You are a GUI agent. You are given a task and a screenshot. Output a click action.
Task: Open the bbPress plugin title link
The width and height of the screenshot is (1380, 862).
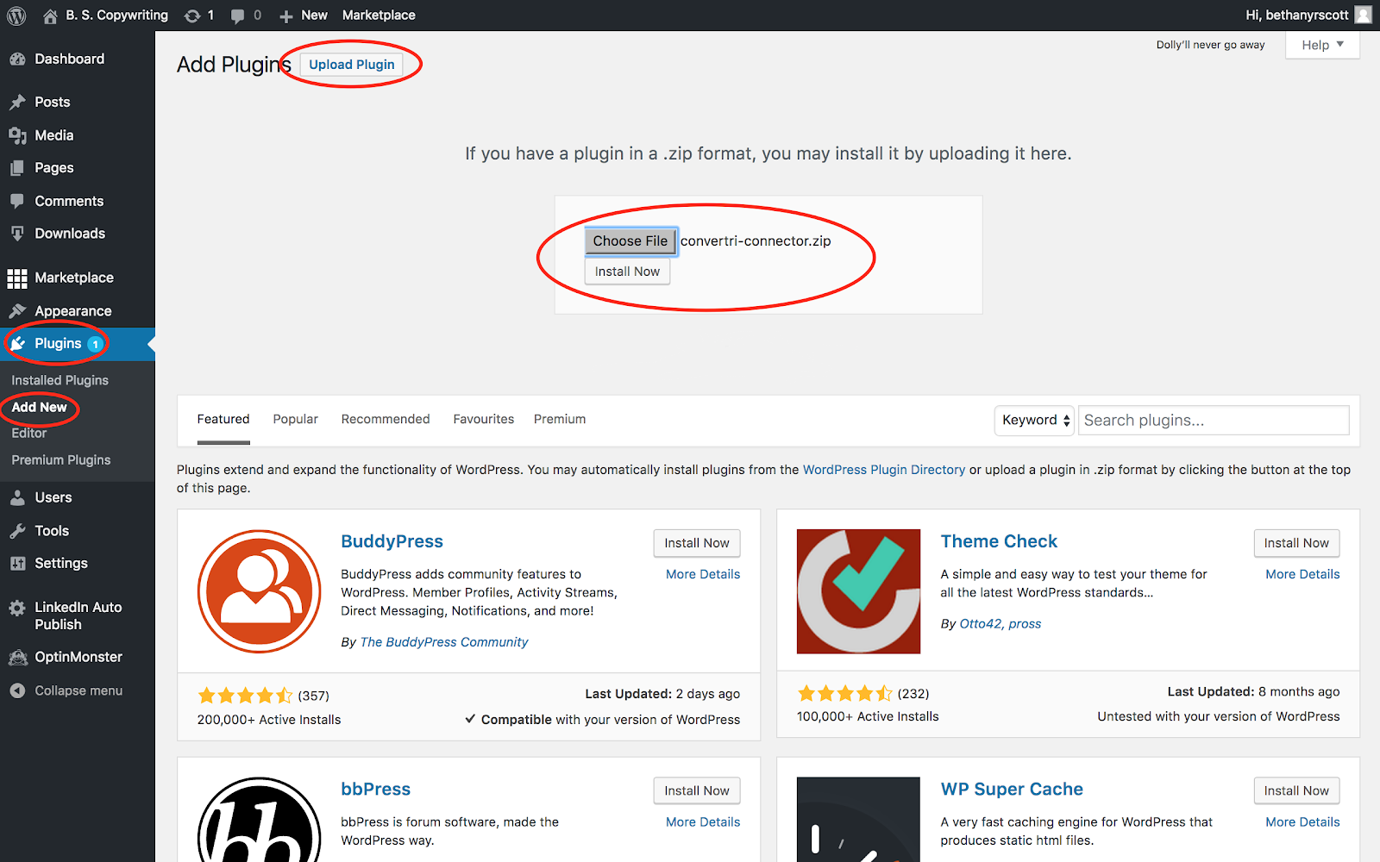[x=375, y=790]
